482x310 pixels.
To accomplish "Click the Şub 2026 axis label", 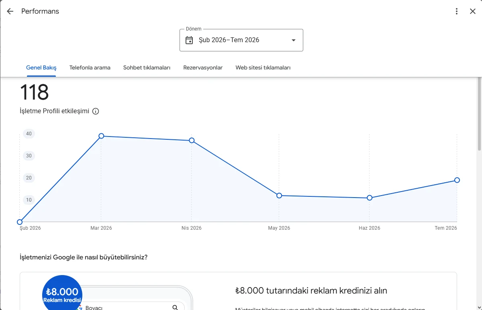I will coord(31,228).
